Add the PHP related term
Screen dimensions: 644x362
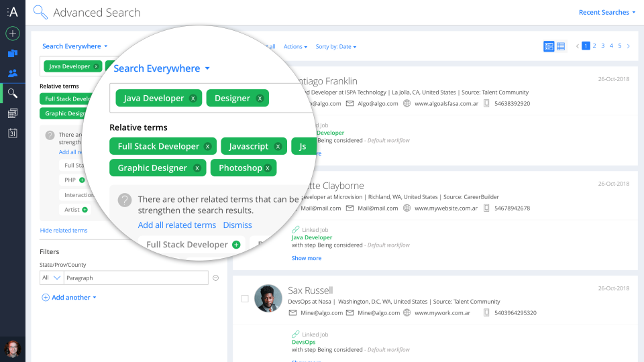[82, 180]
